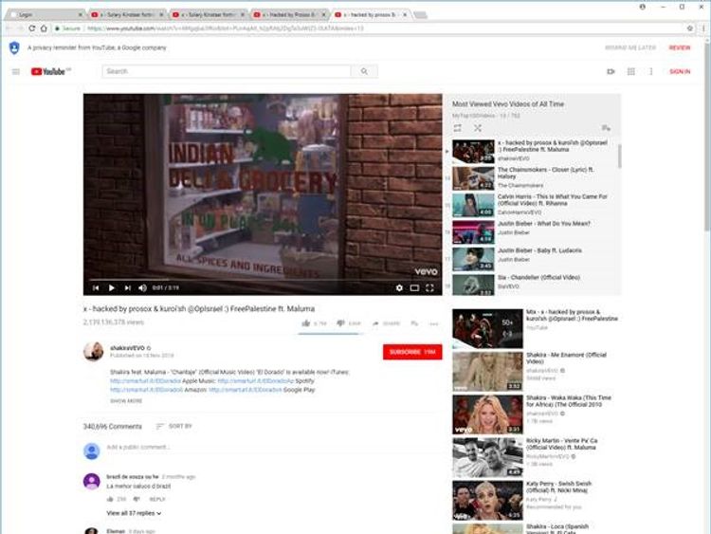Mute the video volume speaker icon
The image size is (711, 534).
pos(143,287)
